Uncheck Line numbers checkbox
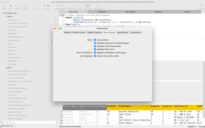This screenshot has height=128, width=205. click(x=95, y=40)
